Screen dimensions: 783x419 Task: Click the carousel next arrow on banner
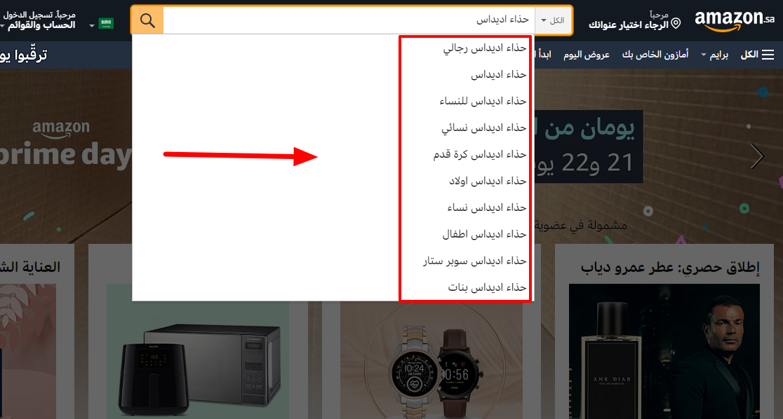click(757, 156)
